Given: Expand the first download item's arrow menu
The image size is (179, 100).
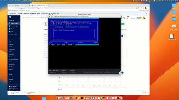Looking at the screenshot, I should [x=22, y=93].
